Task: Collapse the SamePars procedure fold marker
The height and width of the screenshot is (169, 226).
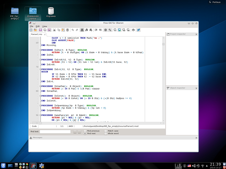Action: [x=40, y=115]
